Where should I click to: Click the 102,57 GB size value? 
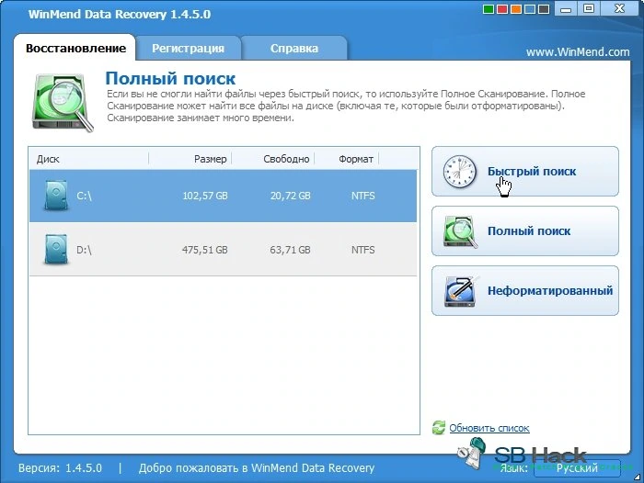click(x=205, y=196)
